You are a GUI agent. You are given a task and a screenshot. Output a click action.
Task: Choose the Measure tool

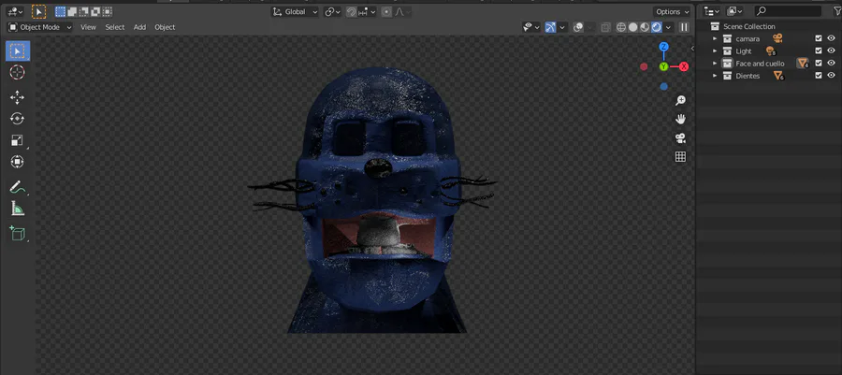click(x=18, y=209)
